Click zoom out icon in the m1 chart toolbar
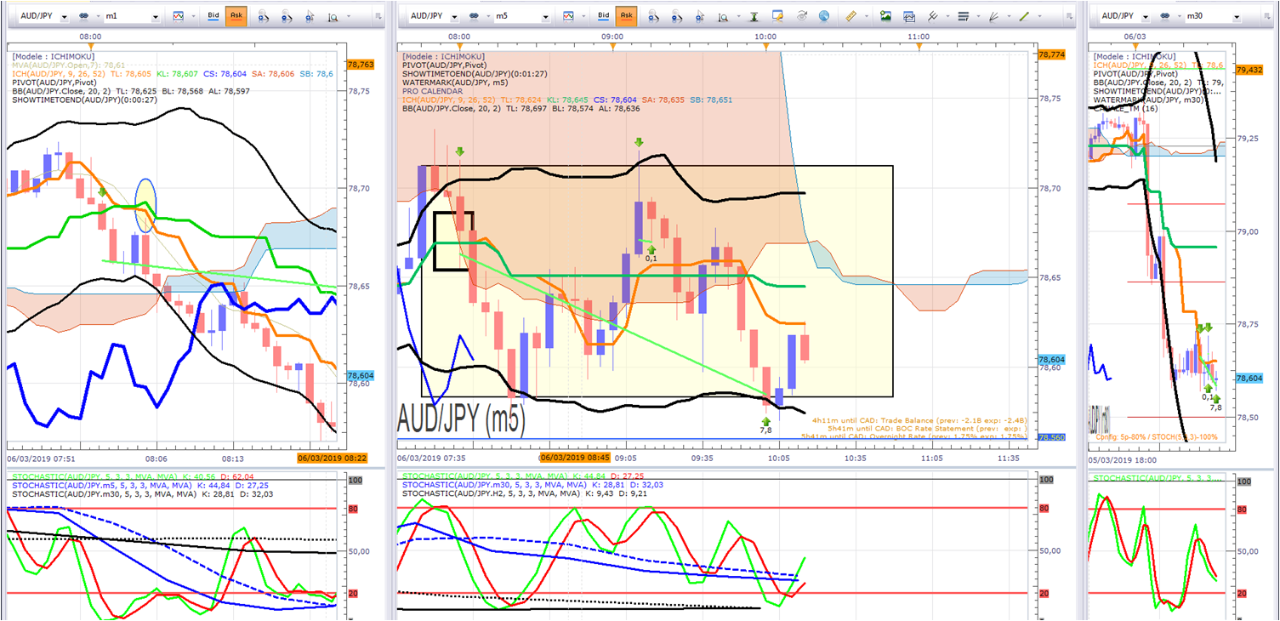Viewport: 1280px width, 621px height. (x=287, y=16)
